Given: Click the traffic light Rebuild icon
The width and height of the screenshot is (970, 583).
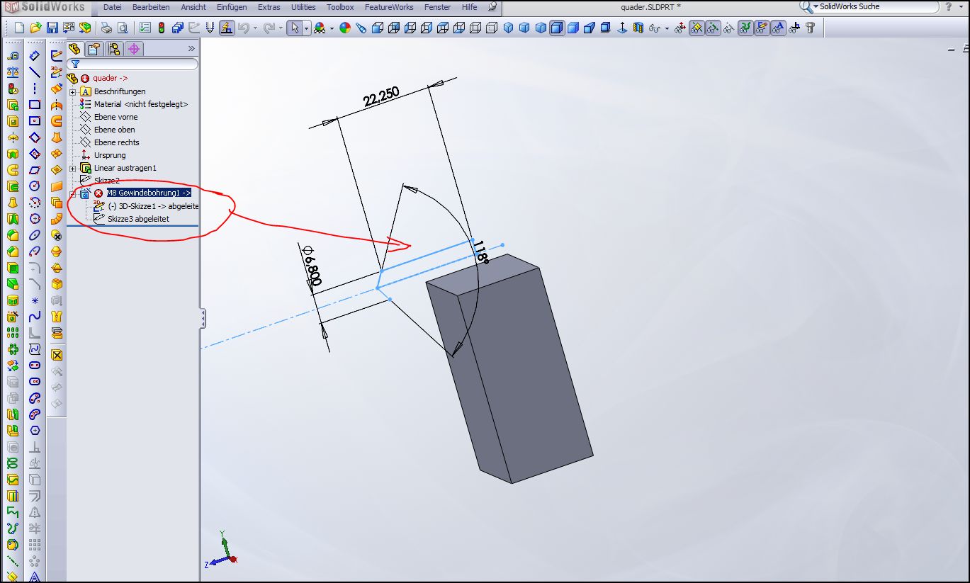Looking at the screenshot, I should (161, 28).
